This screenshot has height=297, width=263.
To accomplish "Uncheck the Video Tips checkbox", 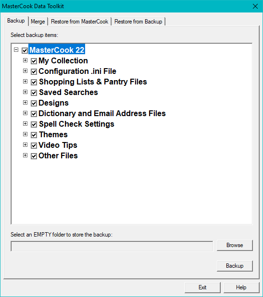I will point(34,146).
